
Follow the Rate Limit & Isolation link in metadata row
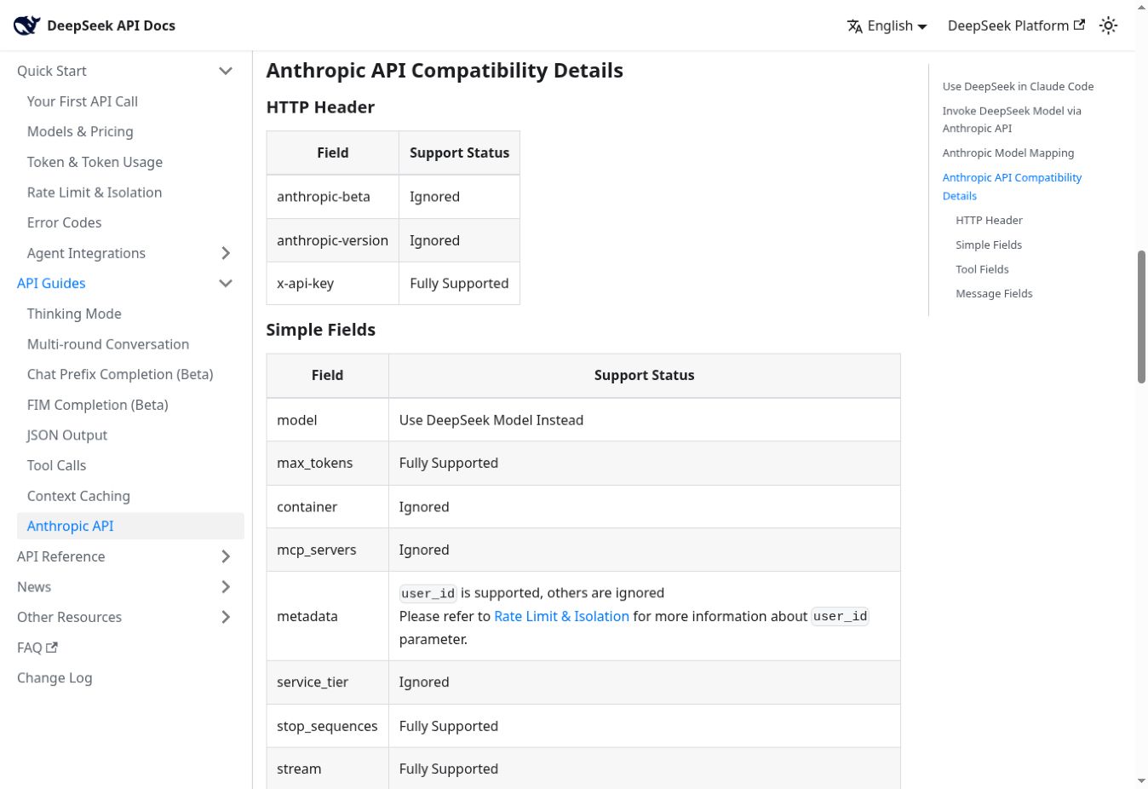561,616
